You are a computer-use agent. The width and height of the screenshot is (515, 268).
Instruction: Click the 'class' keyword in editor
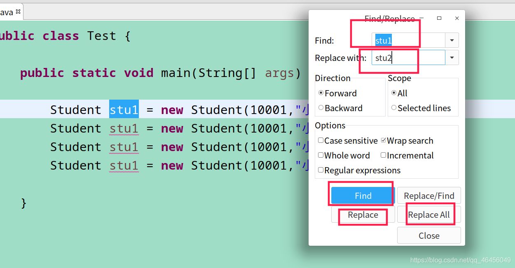[x=61, y=36]
